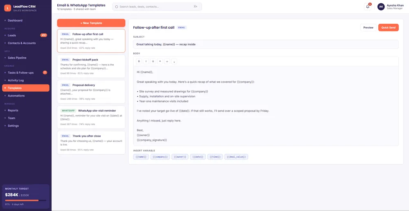Click into the search leads, deals, contacts field

click(157, 7)
